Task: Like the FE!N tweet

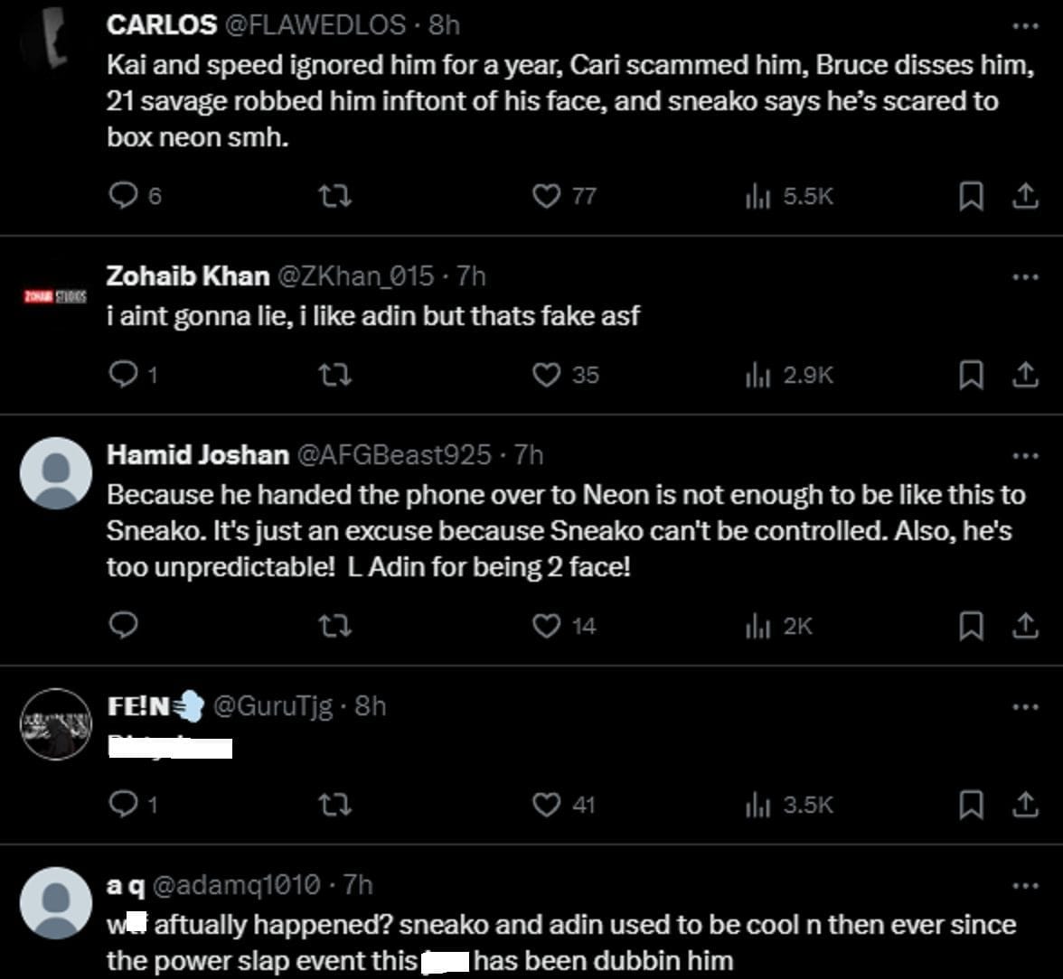Action: 546,804
